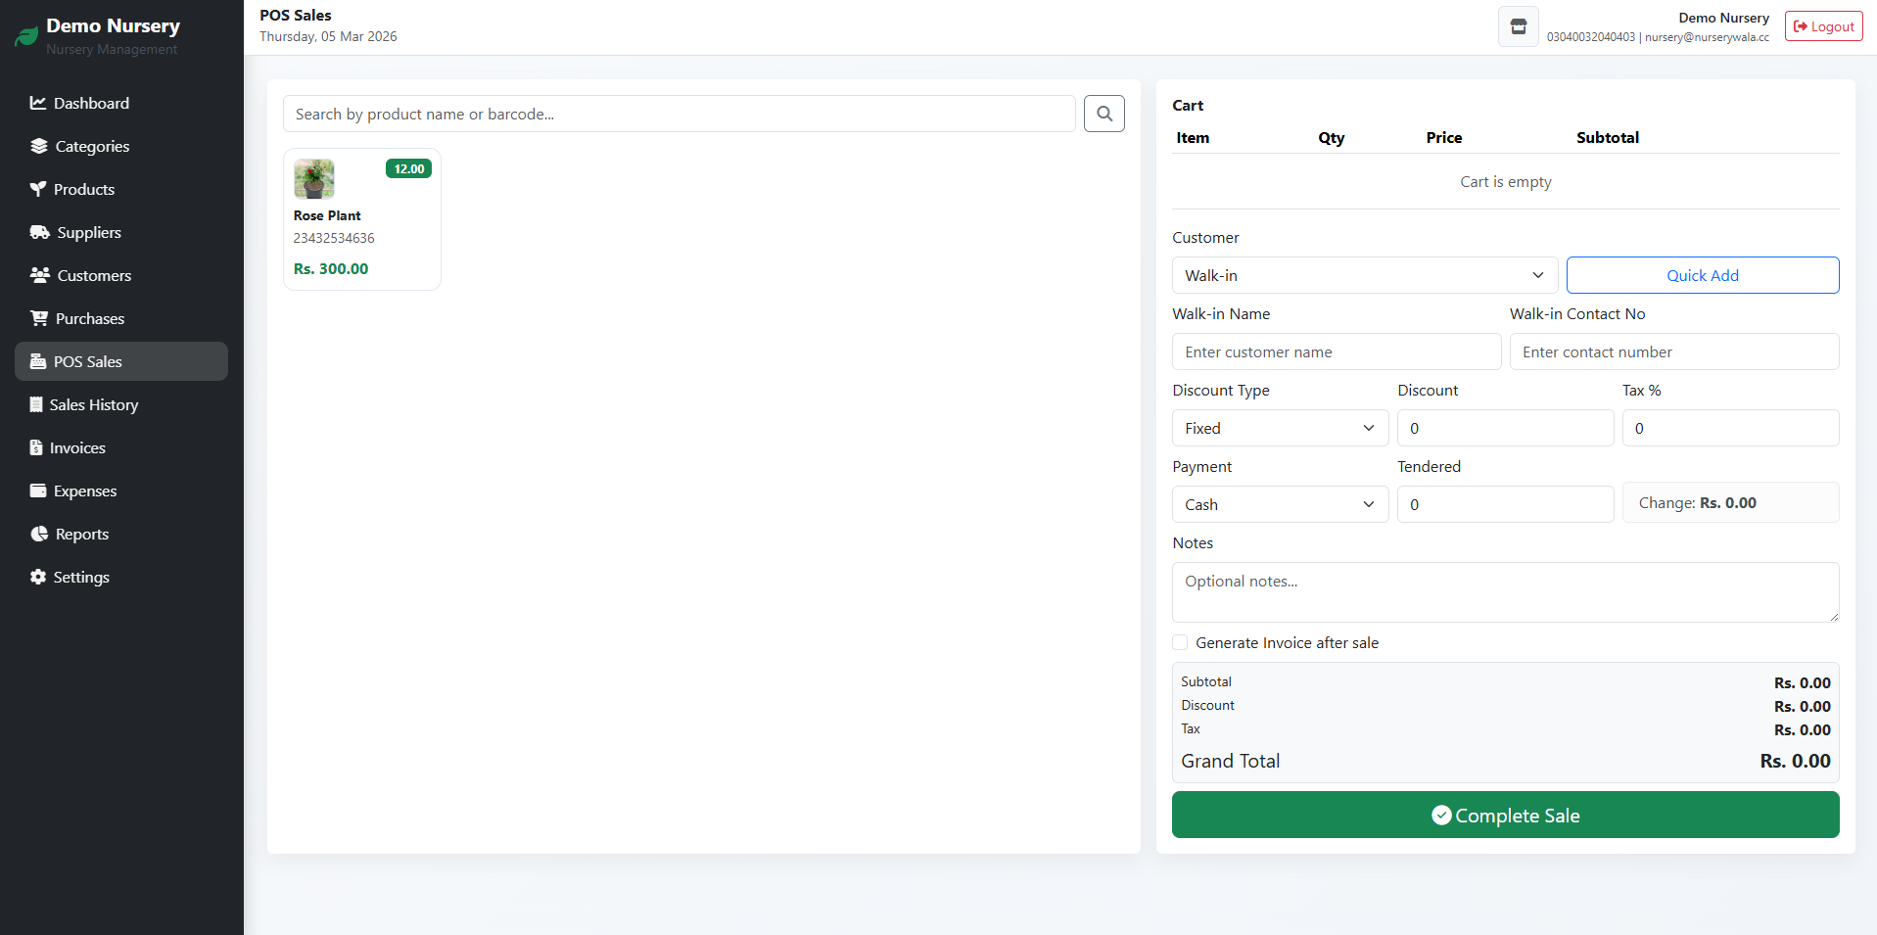Viewport: 1877px width, 935px height.
Task: Click the Reports pie chart icon
Action: [39, 534]
